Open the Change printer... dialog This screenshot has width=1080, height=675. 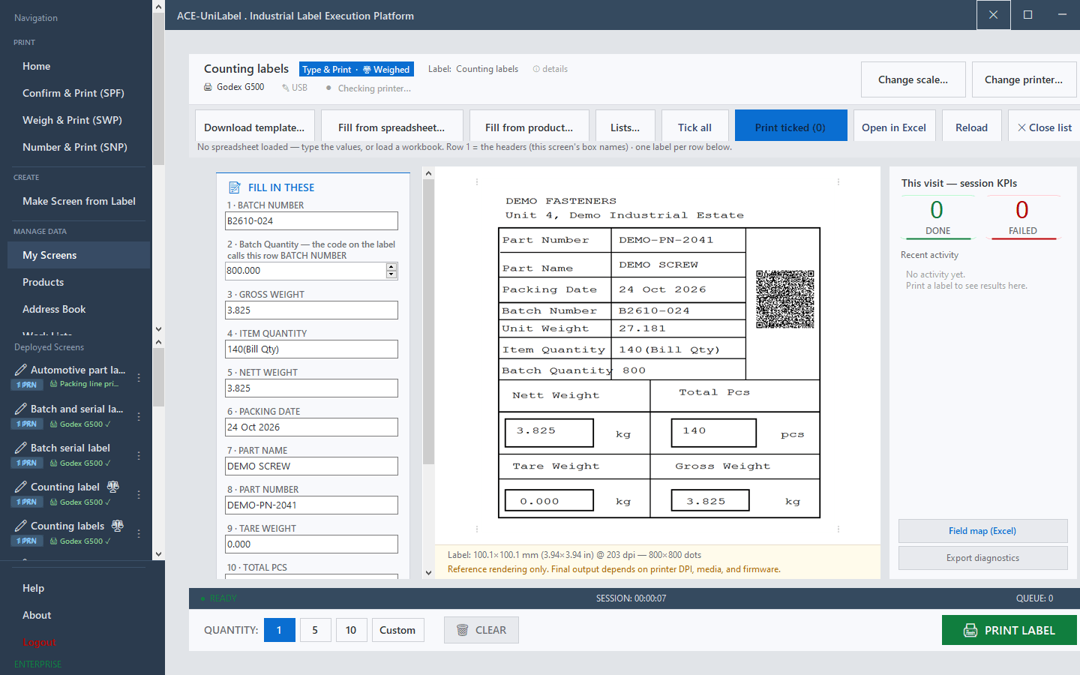[x=1024, y=79]
